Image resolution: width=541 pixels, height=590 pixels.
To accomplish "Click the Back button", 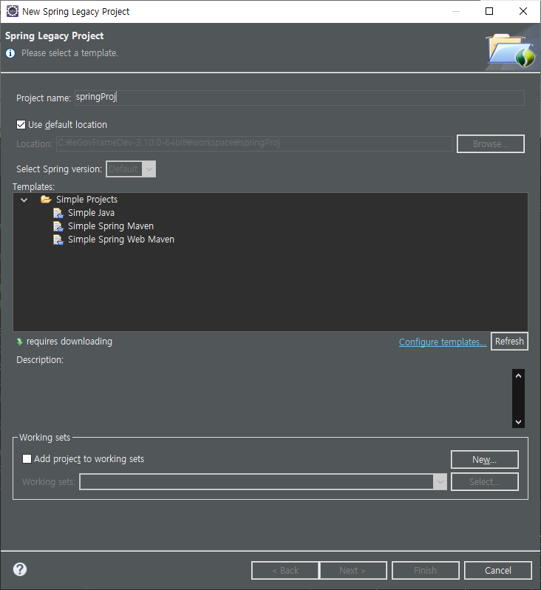I will click(285, 571).
